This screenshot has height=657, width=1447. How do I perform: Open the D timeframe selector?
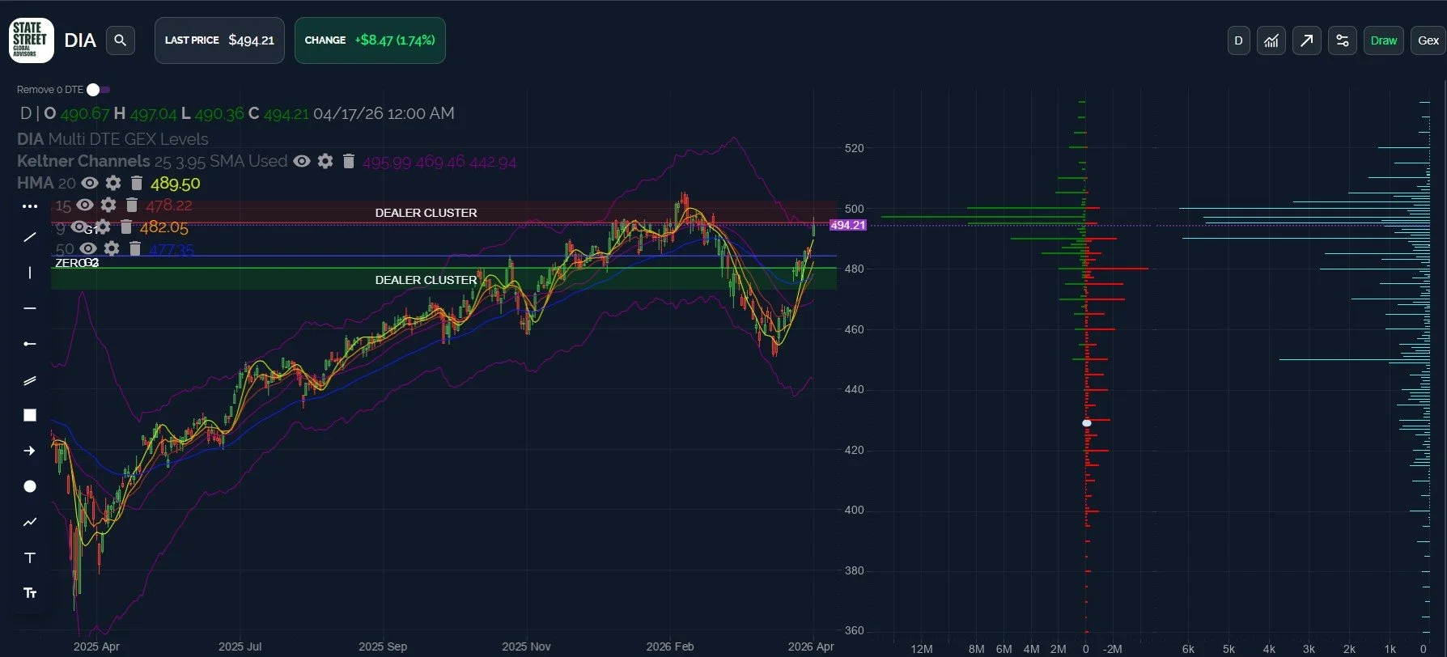click(1238, 40)
